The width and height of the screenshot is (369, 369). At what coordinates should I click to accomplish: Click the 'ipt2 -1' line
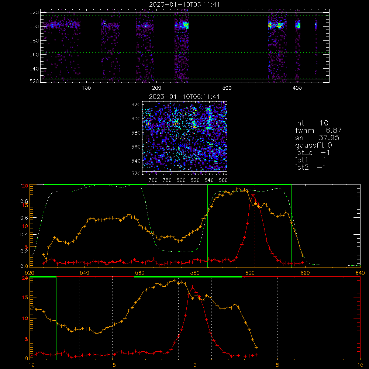pyautogui.click(x=311, y=167)
